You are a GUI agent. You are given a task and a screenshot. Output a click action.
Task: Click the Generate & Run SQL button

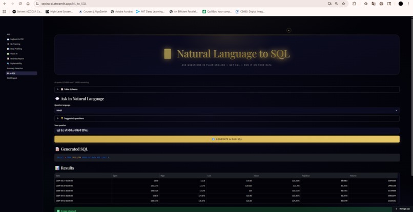click(227, 139)
